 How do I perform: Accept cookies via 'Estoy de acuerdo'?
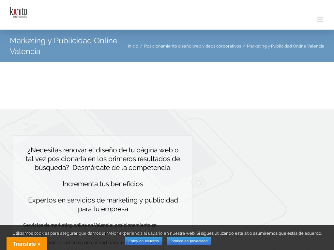(144, 241)
